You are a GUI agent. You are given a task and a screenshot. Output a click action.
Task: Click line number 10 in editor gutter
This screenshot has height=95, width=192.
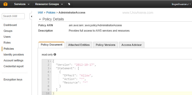(48, 93)
